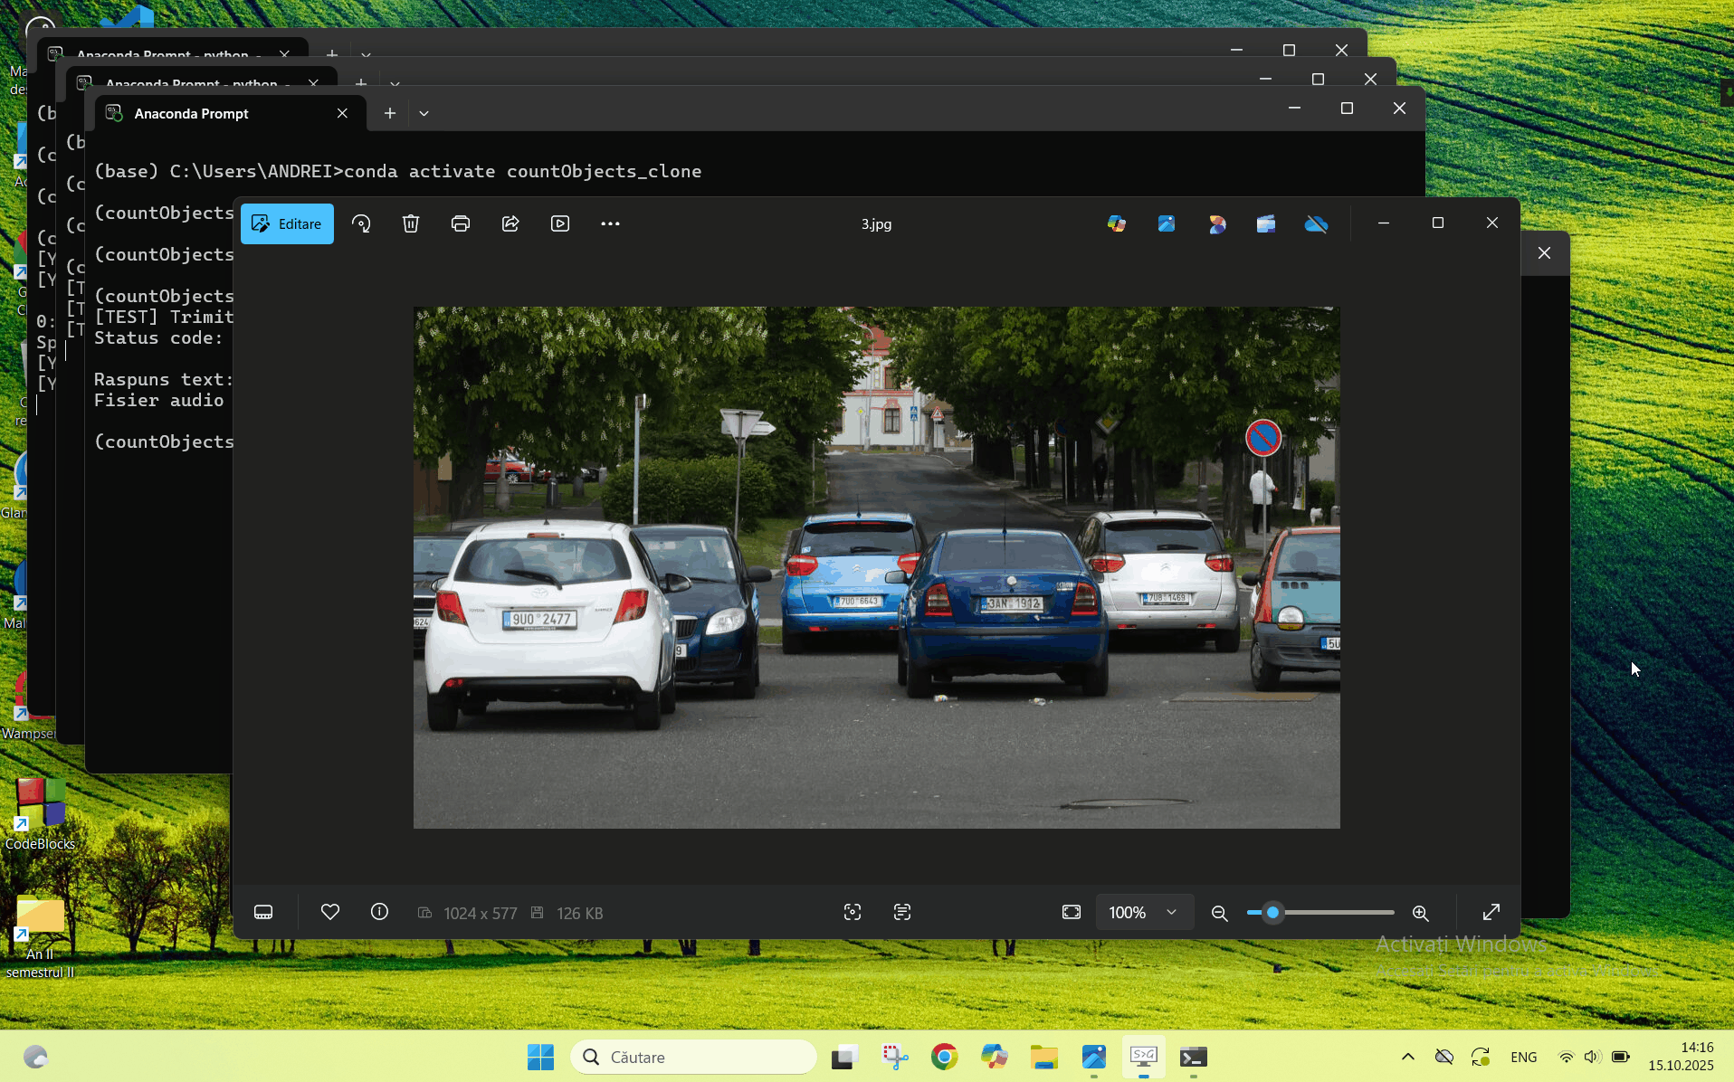Open Copilot from the taskbar
This screenshot has width=1734, height=1082.
pyautogui.click(x=994, y=1057)
